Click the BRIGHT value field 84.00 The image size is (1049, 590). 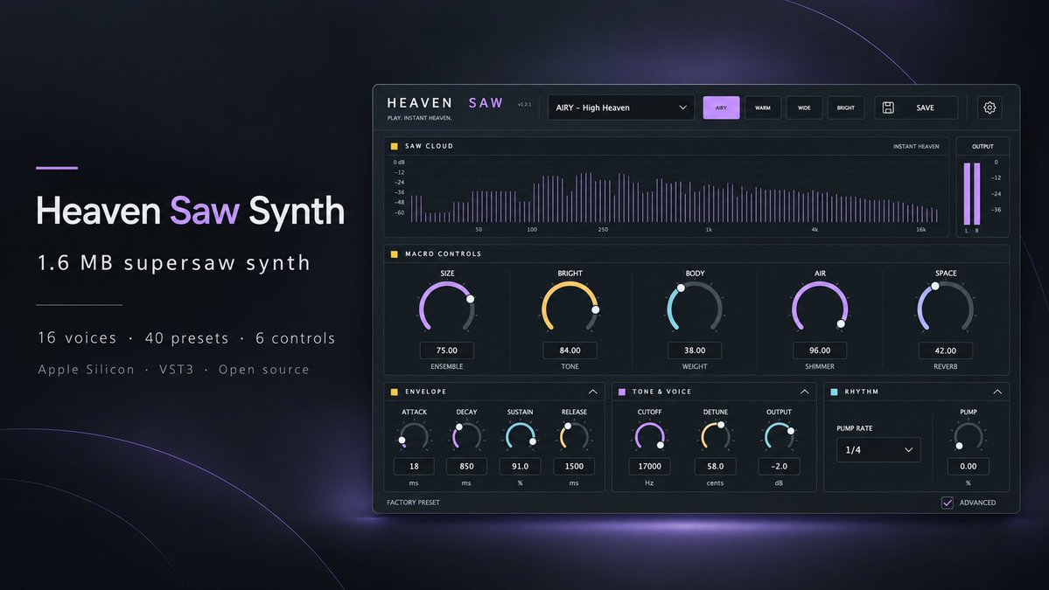[570, 351]
